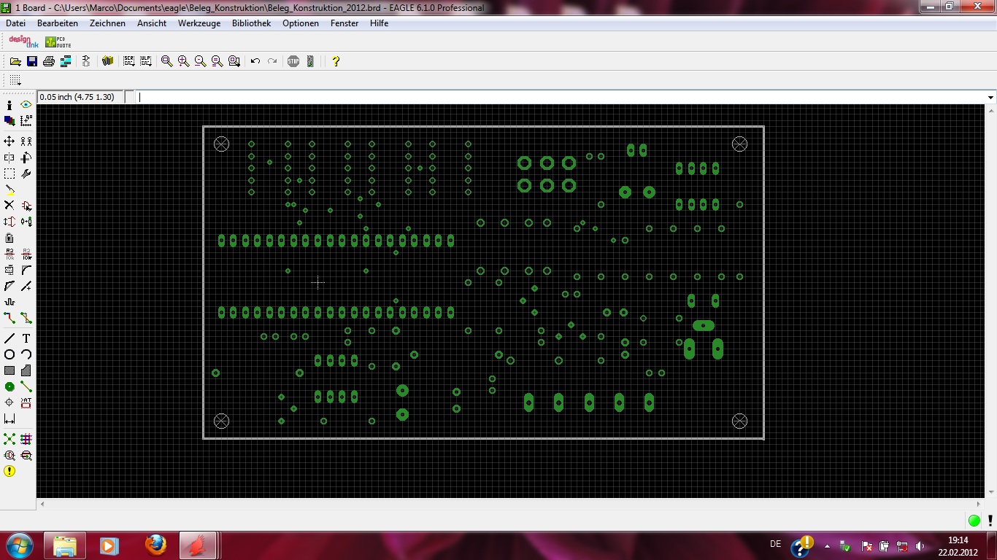Screen dimensions: 997x560
Task: Click the Zoom in magnifier
Action: [184, 61]
